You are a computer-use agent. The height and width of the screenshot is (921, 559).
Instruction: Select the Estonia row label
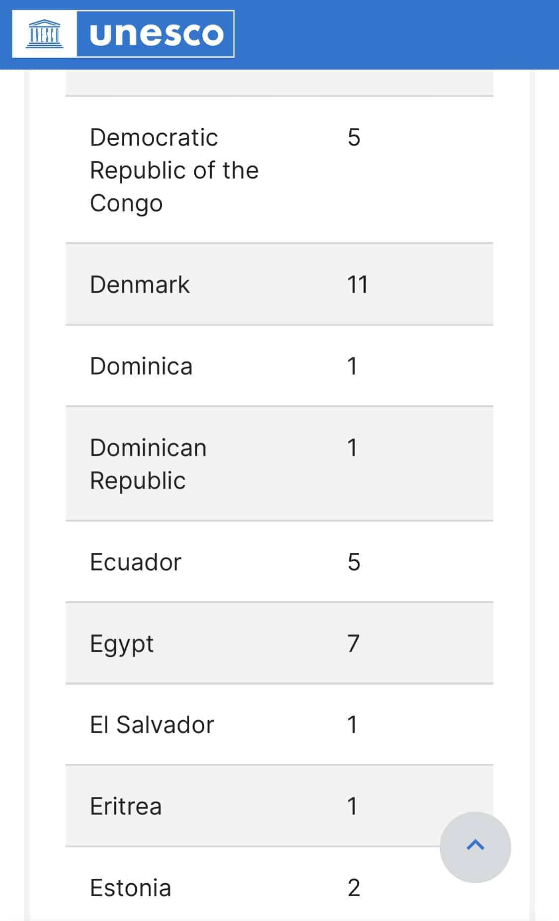coord(131,888)
